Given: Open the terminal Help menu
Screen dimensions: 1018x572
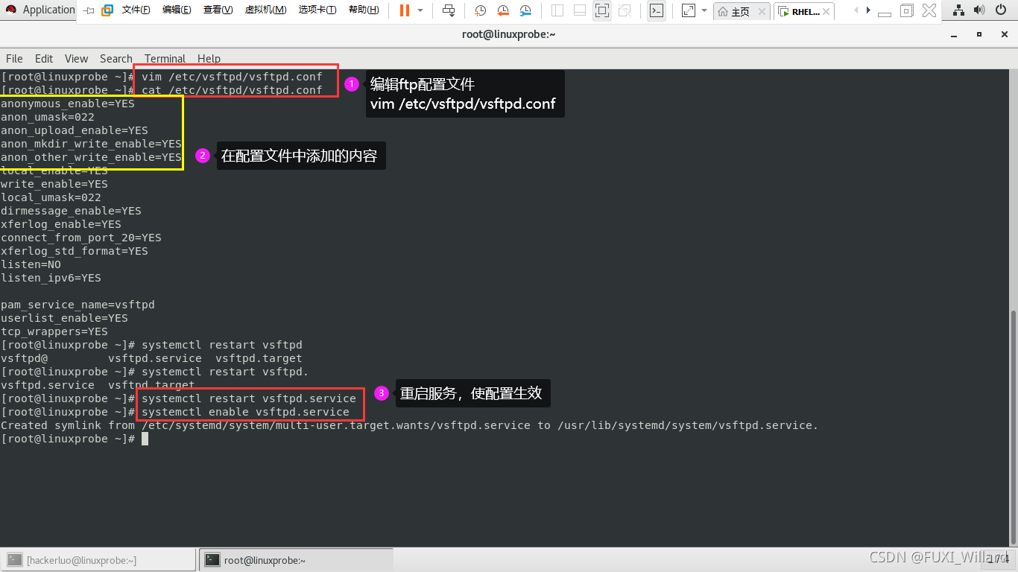Looking at the screenshot, I should point(209,58).
